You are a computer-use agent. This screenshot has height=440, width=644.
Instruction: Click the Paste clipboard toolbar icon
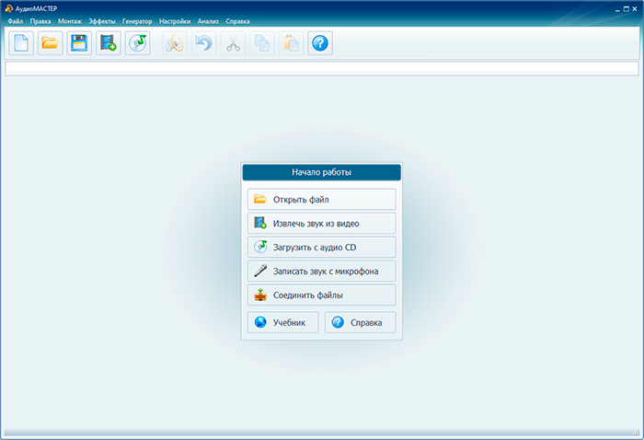tap(292, 43)
